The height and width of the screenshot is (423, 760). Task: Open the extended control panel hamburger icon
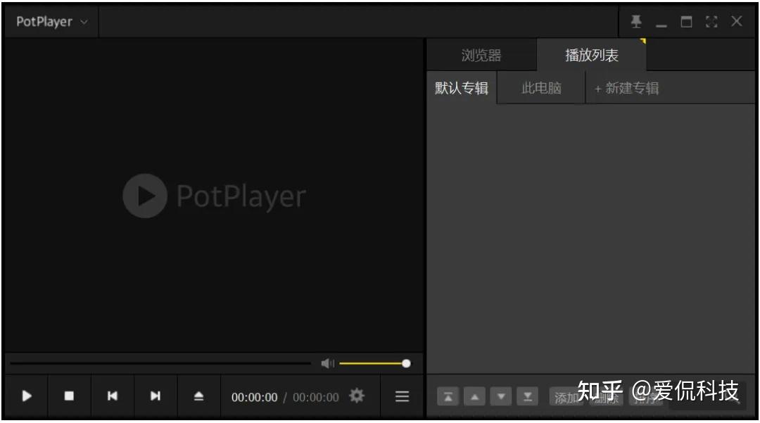tap(401, 396)
